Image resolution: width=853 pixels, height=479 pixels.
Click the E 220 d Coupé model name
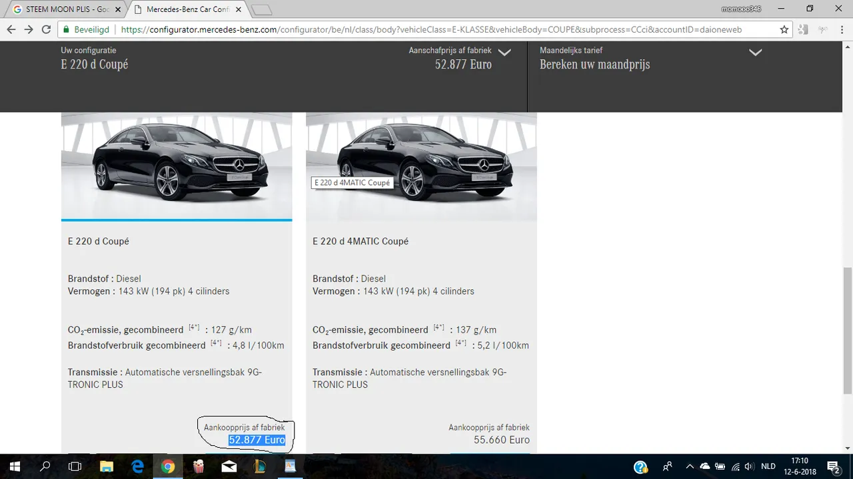point(99,241)
